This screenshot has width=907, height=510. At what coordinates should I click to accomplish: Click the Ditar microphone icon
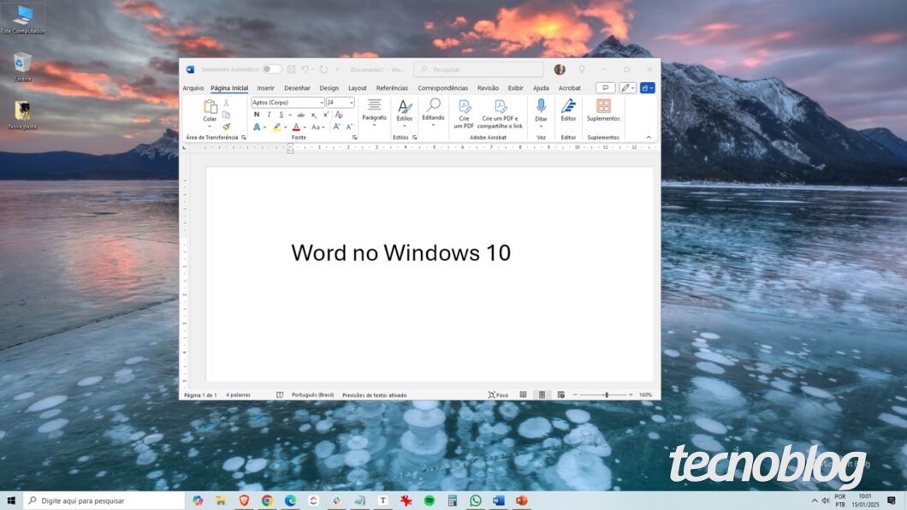pos(541,106)
